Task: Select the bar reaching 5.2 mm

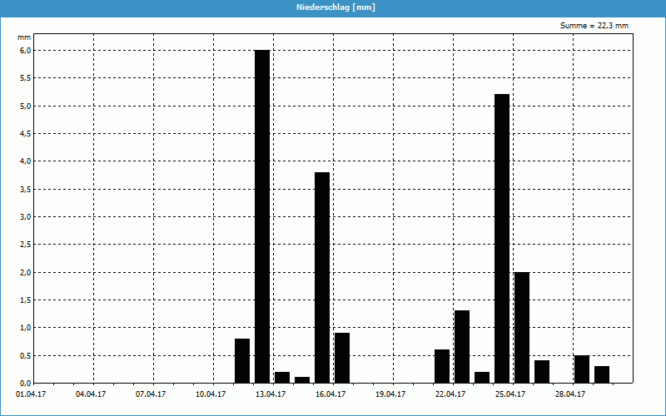Action: pos(502,238)
